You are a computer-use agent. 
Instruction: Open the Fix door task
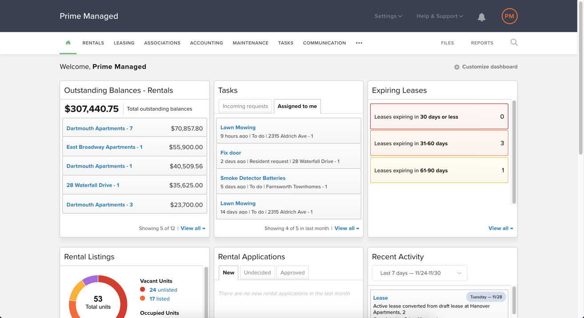point(231,153)
